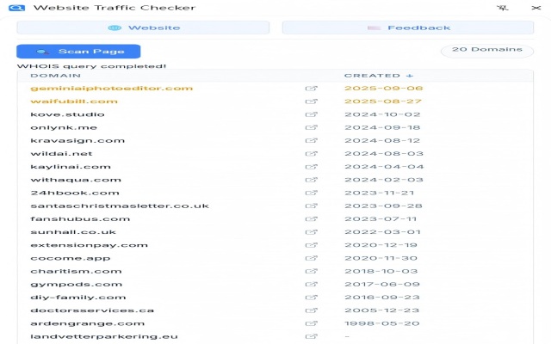Open external link icon for cocome.app

click(x=312, y=258)
